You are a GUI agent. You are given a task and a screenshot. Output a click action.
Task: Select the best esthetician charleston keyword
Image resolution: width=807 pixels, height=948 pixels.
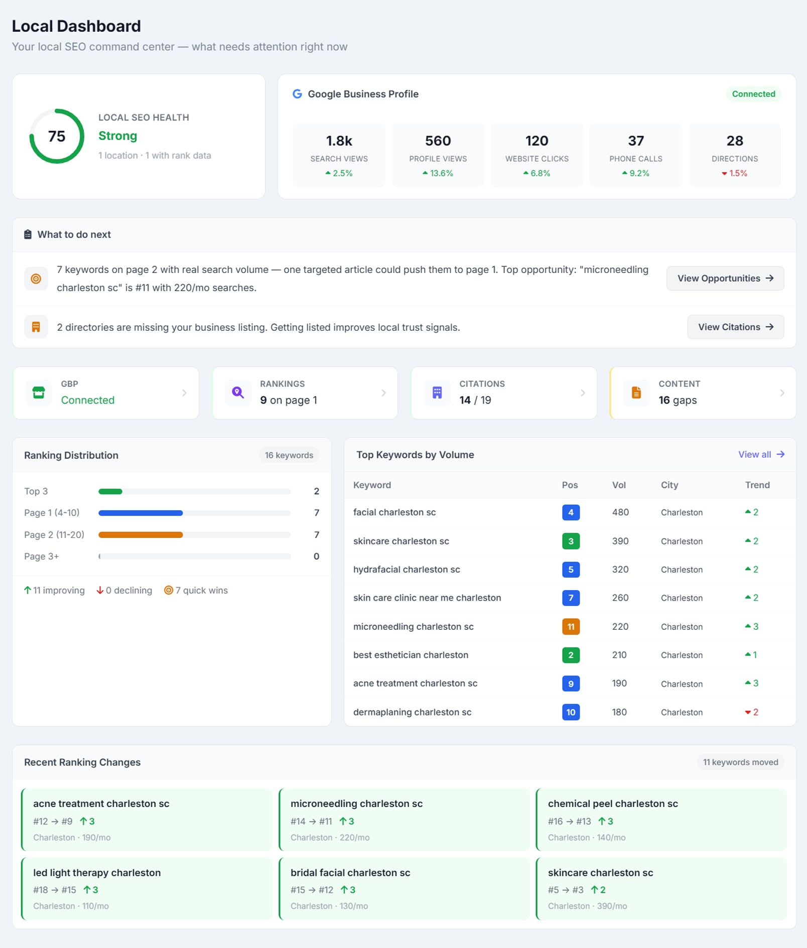[570, 655]
